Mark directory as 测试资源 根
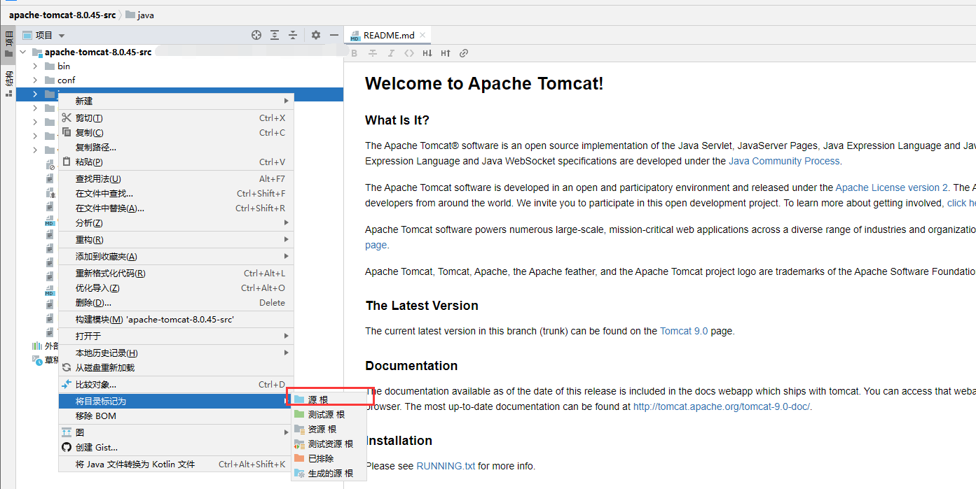Image resolution: width=976 pixels, height=489 pixels. pyautogui.click(x=328, y=444)
